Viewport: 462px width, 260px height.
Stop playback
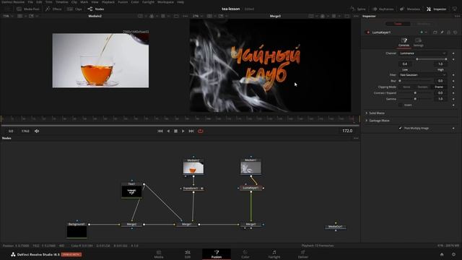tap(175, 131)
